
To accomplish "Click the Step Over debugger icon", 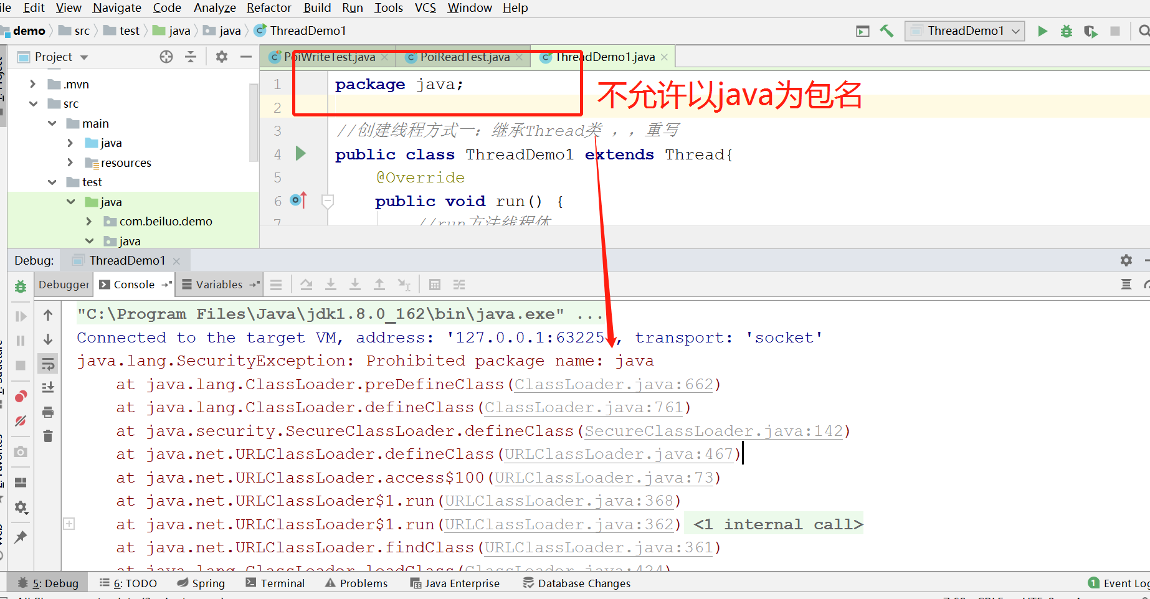I will point(307,285).
